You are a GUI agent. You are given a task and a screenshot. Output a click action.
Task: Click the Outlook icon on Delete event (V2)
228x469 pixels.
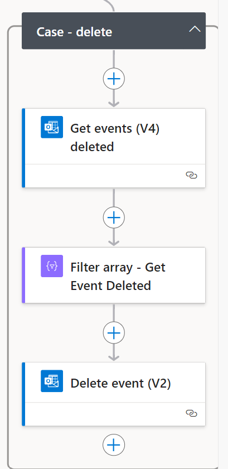pyautogui.click(x=52, y=381)
